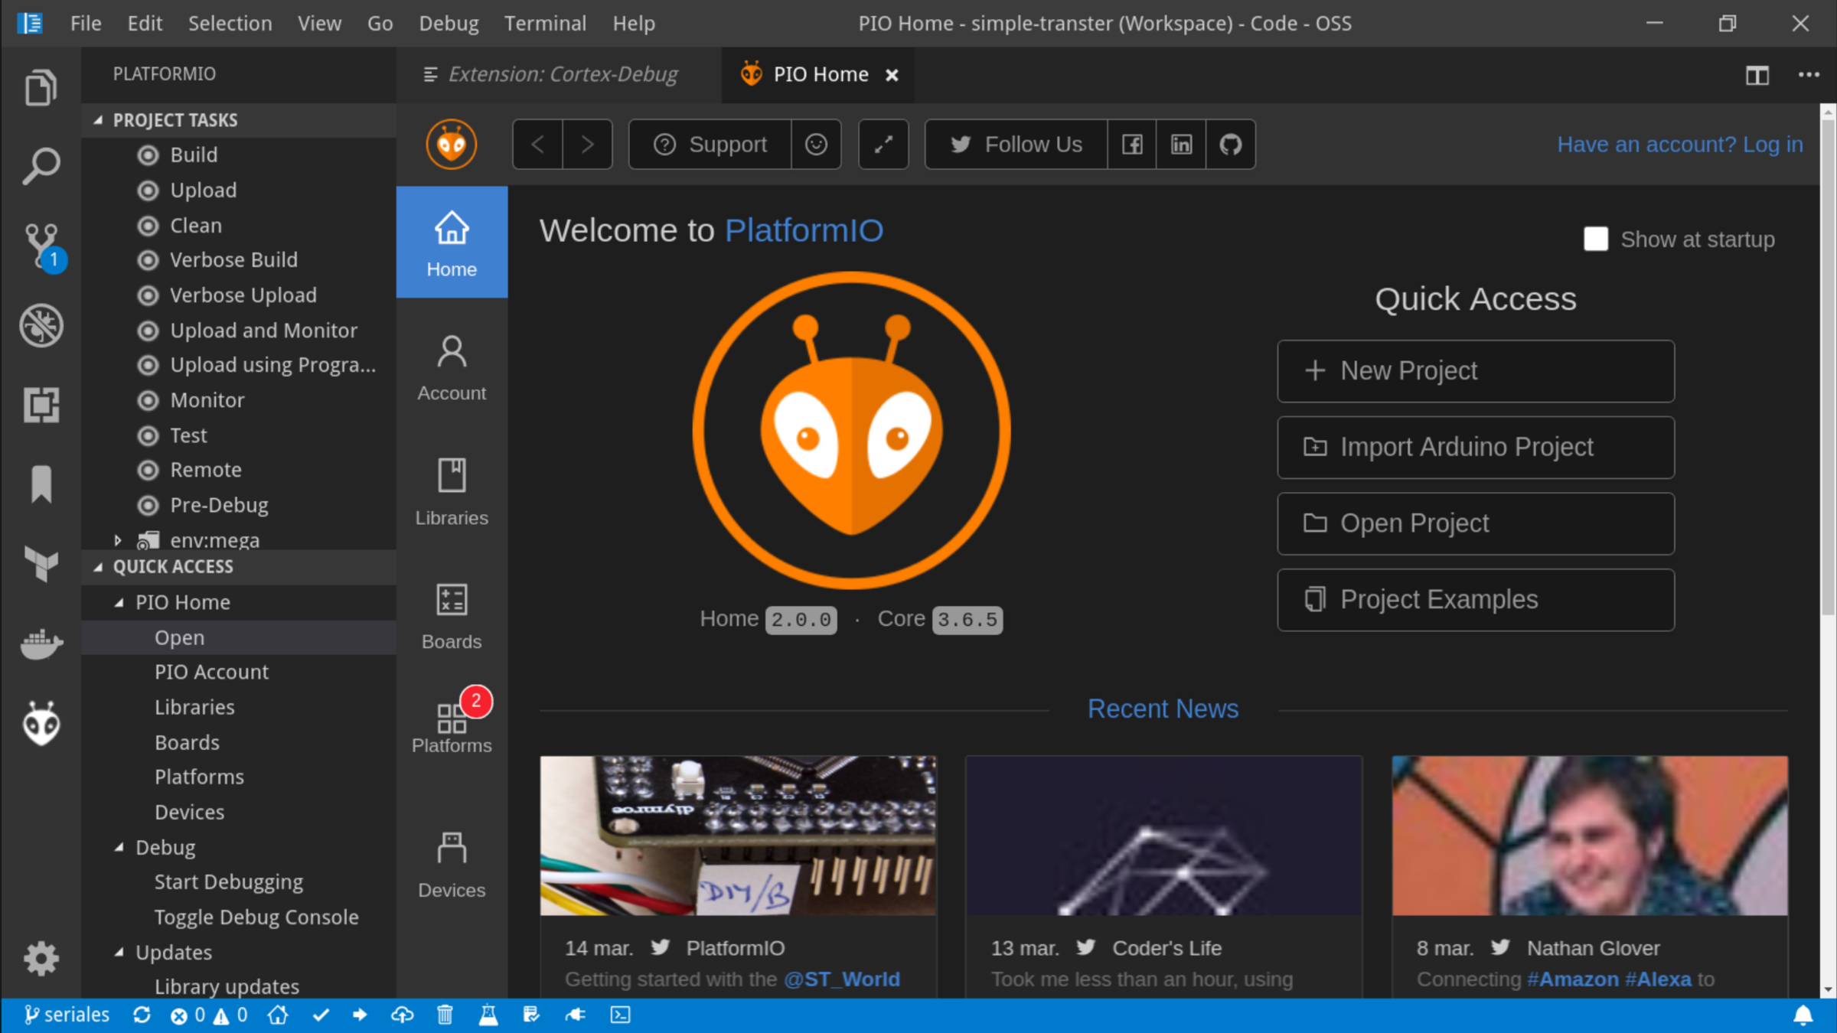This screenshot has height=1033, width=1837.
Task: Toggle the Show at startup checkbox
Action: coord(1596,240)
